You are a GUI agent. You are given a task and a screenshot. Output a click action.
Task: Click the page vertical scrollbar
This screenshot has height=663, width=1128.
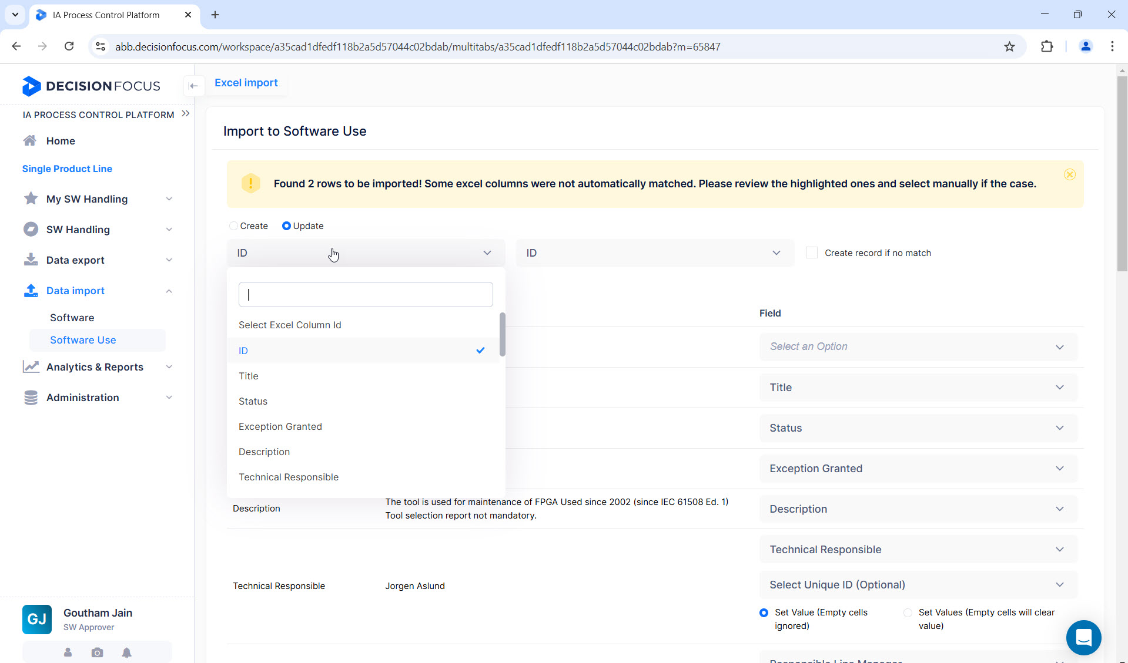pos(1122,173)
